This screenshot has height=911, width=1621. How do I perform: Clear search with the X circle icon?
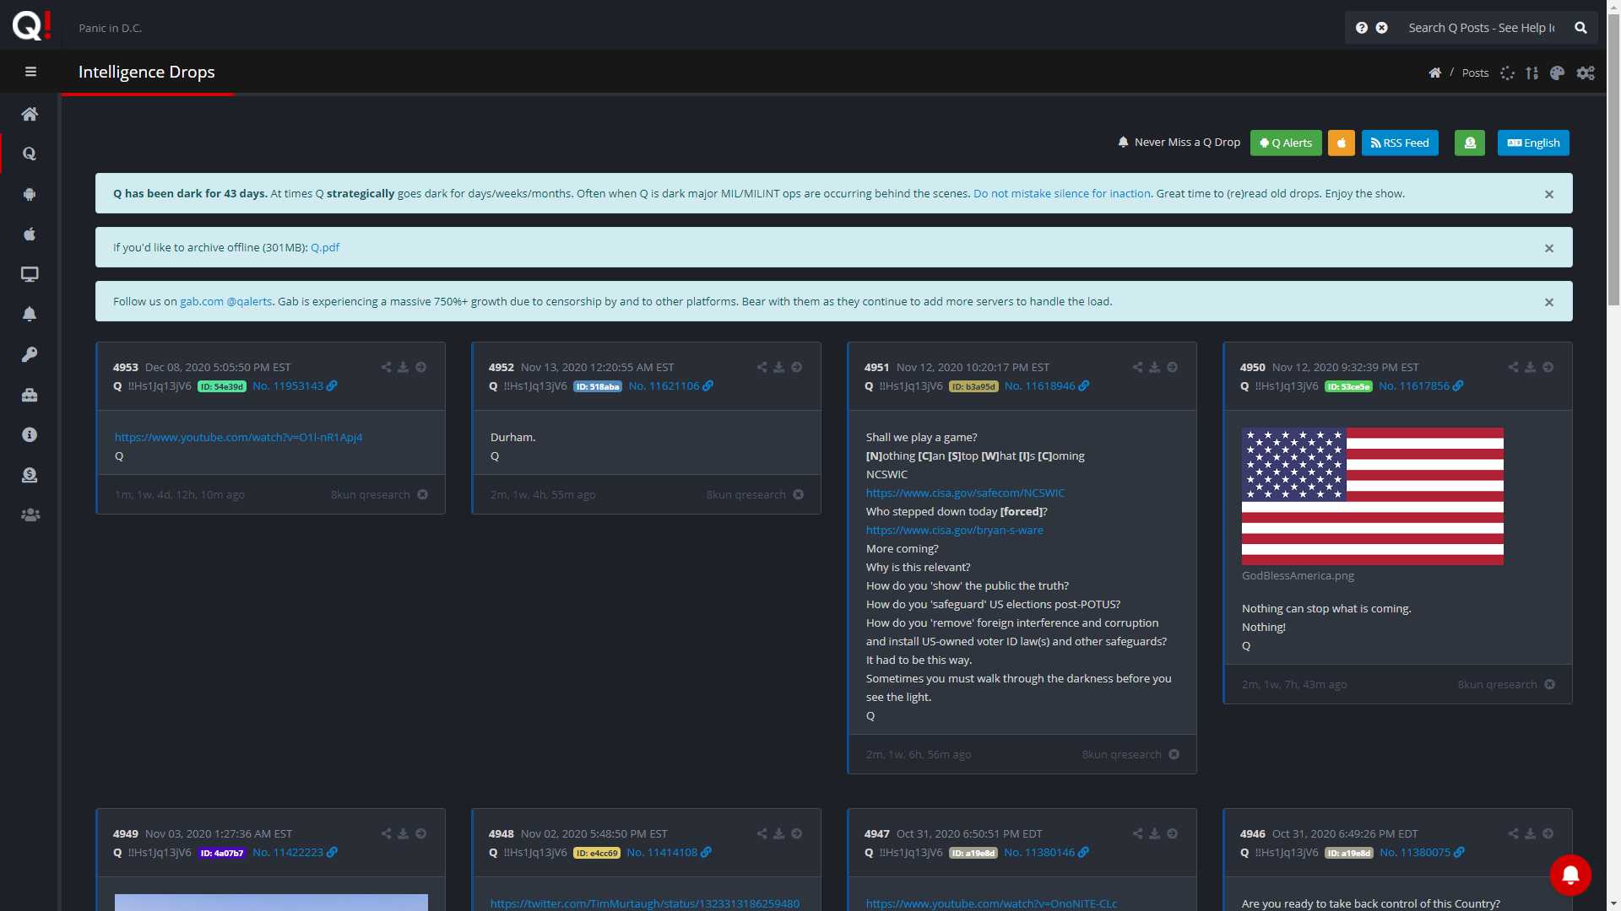click(1382, 28)
